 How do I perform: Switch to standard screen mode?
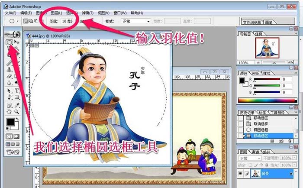[x=8, y=144]
